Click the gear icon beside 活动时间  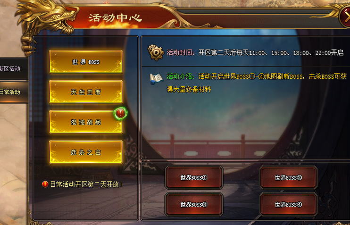(156, 52)
